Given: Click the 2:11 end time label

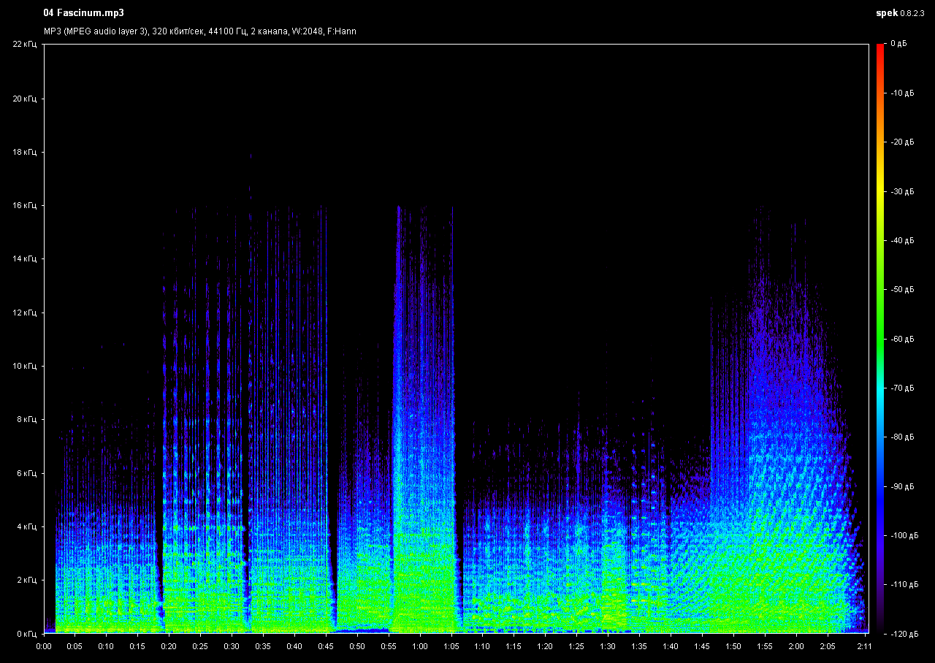Looking at the screenshot, I should 864,646.
